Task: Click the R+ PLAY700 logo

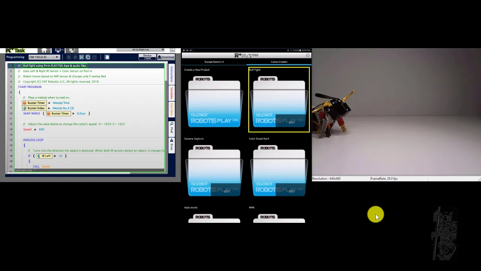Action: click(x=247, y=55)
